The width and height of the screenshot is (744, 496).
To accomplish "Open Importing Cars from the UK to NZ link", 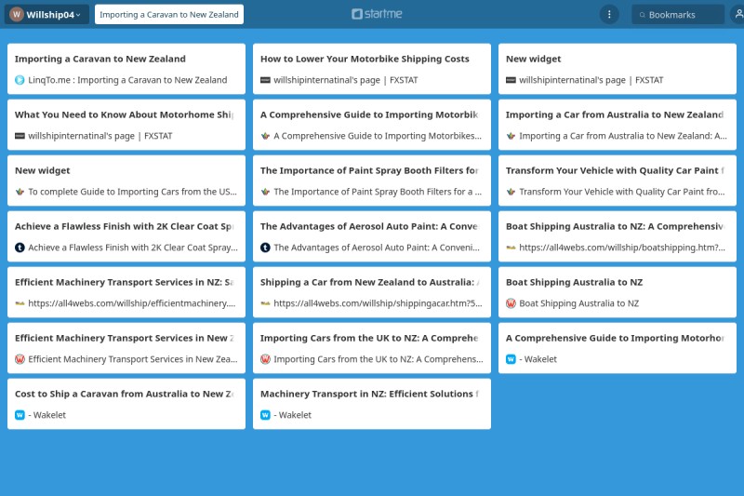I will 379,359.
